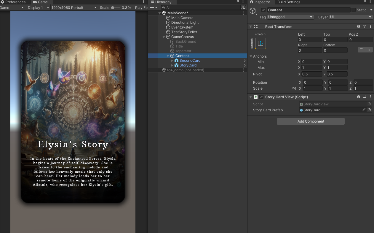Toggle Content GameObject active checkbox
Screen dimensions: 374x233
263,10
